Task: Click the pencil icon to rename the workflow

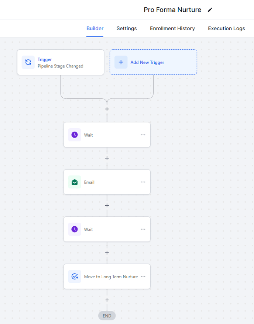Action: [210, 10]
